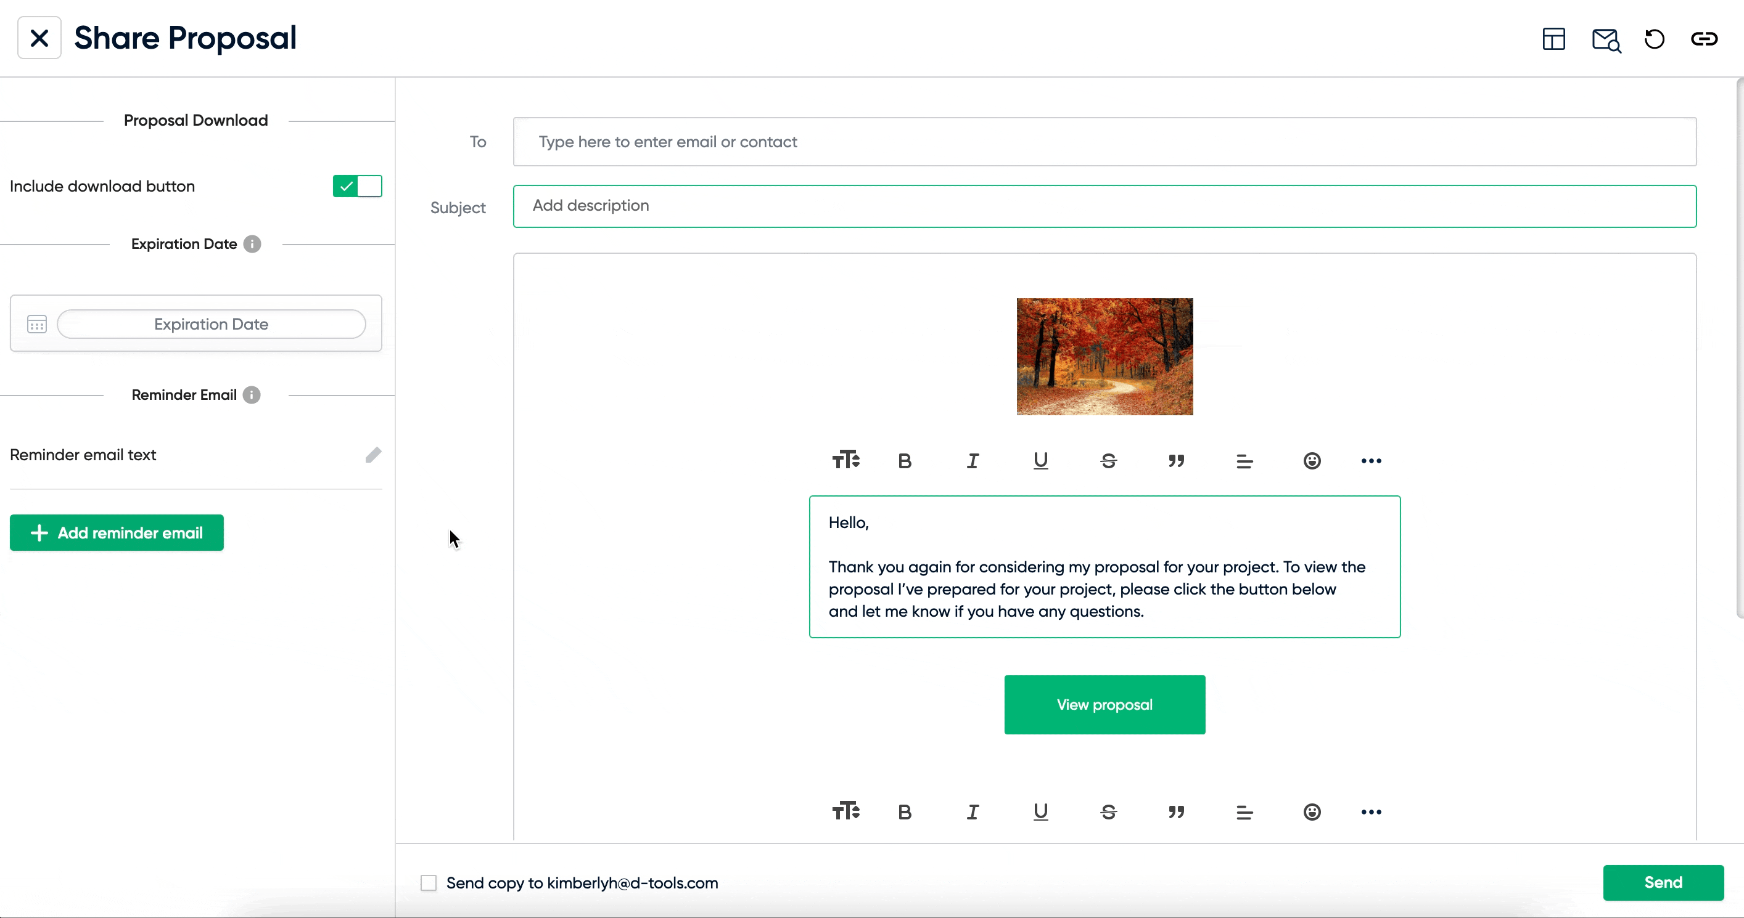Viewport: 1744px width, 918px height.
Task: Toggle the font size text formatting icon
Action: (847, 461)
